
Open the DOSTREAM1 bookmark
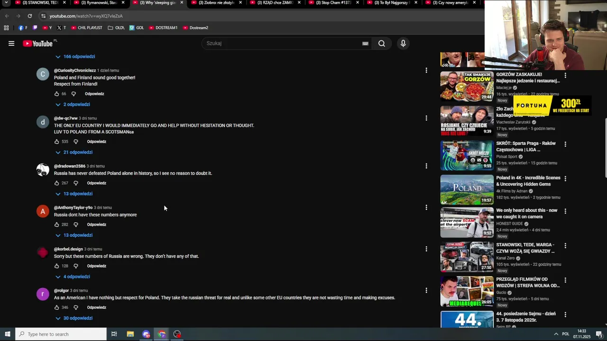163,27
